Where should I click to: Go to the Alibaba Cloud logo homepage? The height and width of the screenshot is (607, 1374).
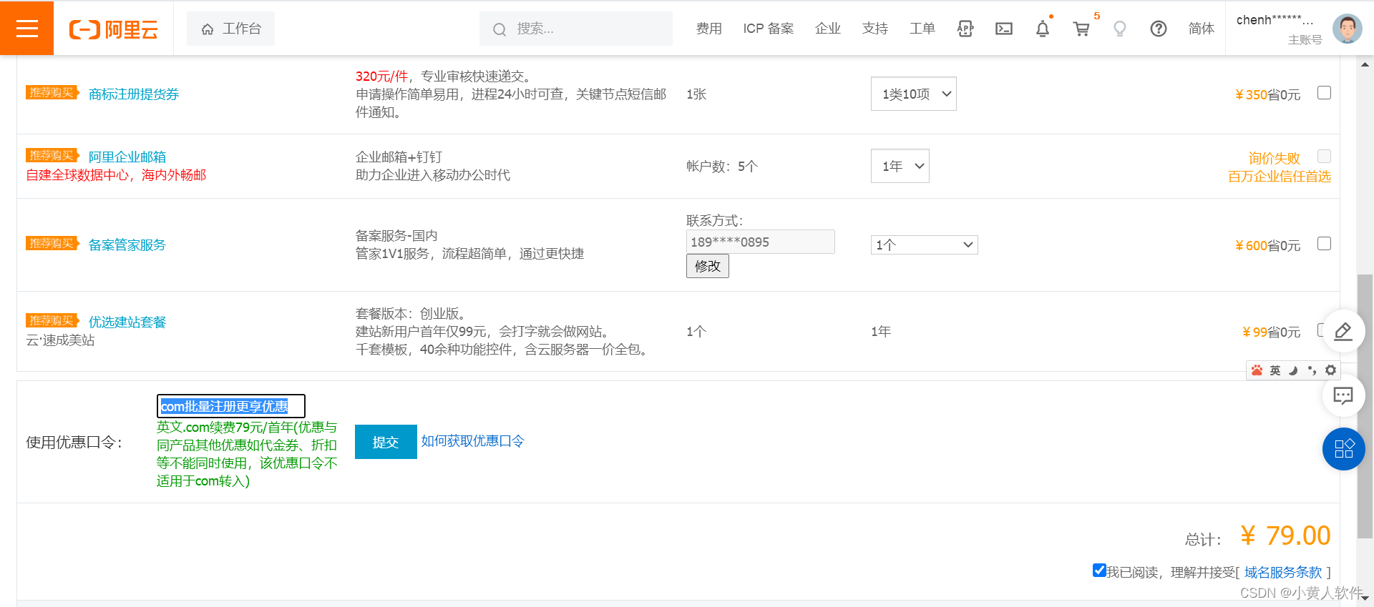[x=113, y=29]
